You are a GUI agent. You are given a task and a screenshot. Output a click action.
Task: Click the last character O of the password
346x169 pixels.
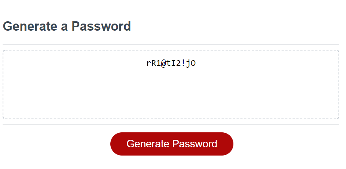[x=193, y=64]
